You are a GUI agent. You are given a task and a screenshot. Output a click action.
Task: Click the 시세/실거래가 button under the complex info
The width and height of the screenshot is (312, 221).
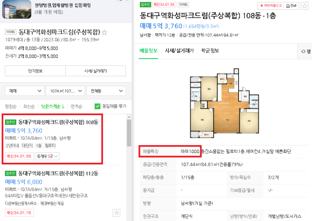pyautogui.click(x=96, y=71)
